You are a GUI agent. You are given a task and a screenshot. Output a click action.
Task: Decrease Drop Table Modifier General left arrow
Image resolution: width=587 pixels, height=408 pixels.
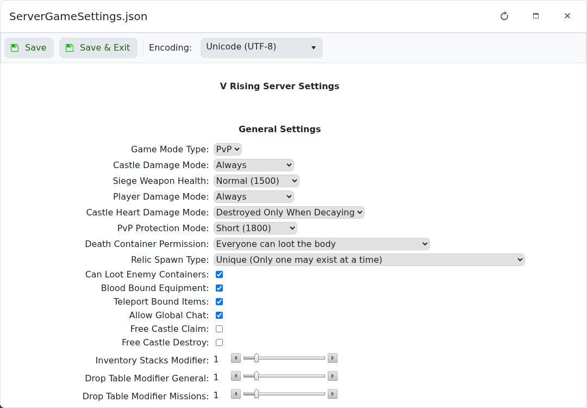coord(236,376)
